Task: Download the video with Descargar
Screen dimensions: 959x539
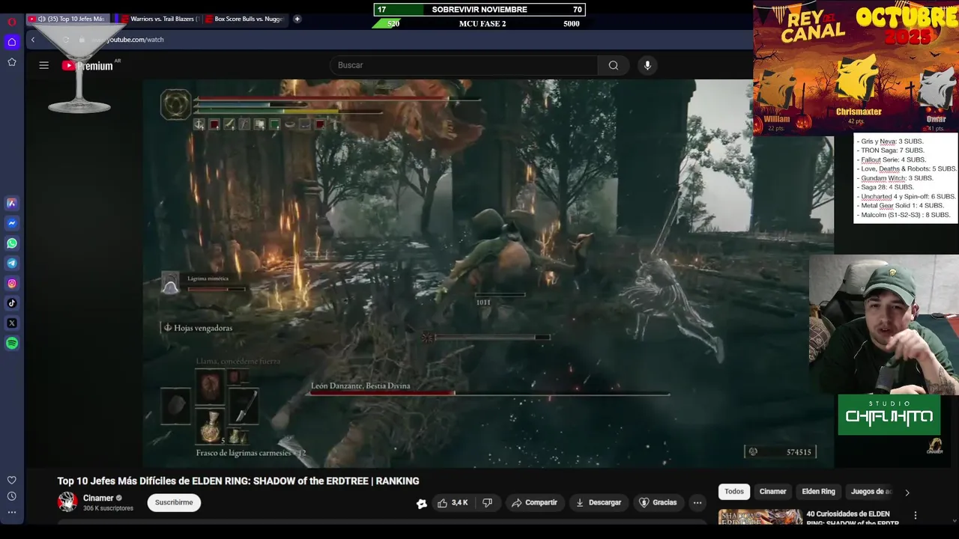Action: (x=598, y=502)
